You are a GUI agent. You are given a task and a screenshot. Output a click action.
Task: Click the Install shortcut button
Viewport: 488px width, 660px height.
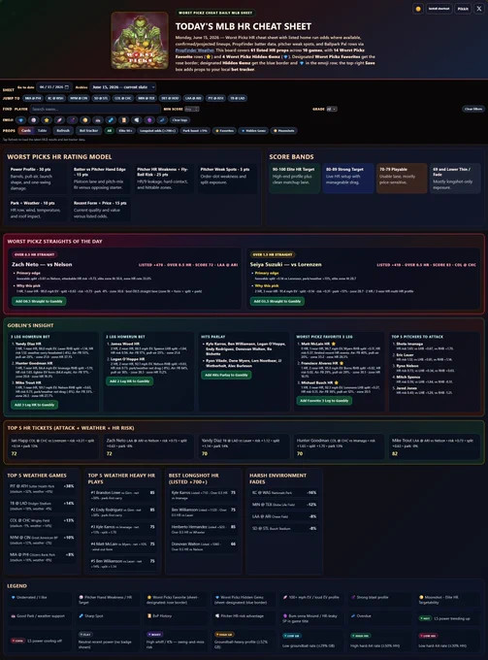tap(439, 9)
